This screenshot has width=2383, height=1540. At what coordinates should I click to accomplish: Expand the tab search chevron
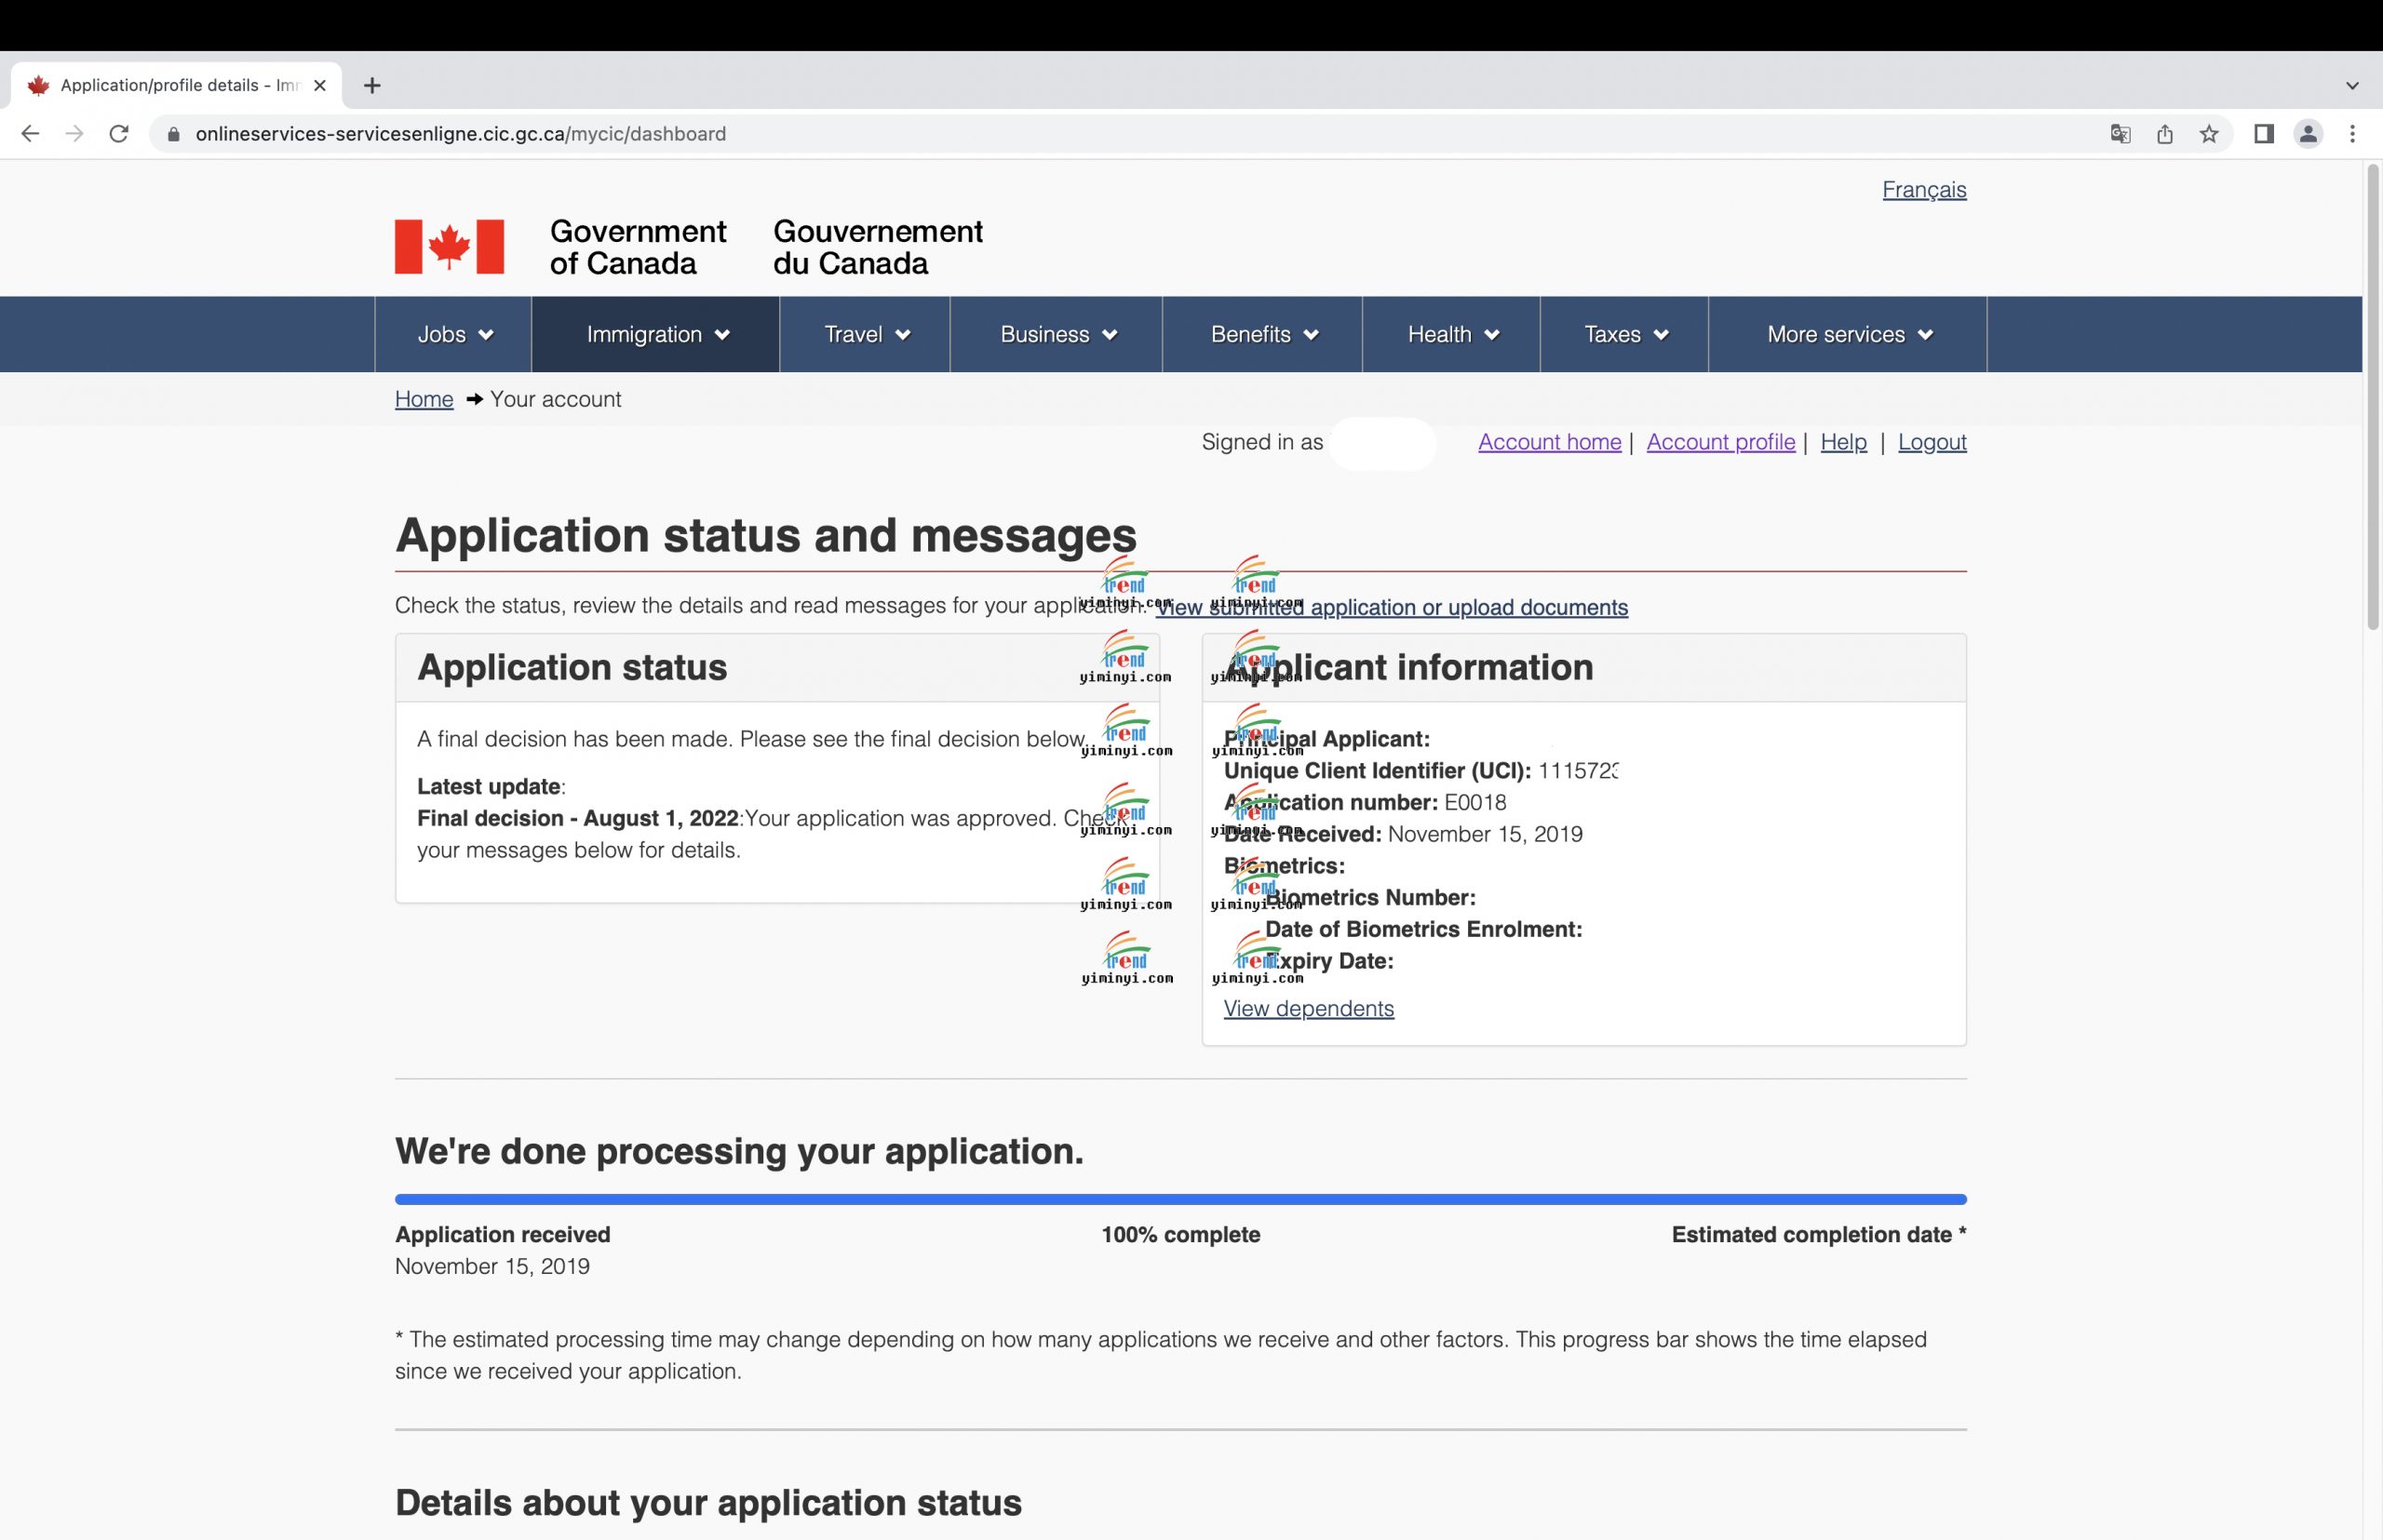coord(2352,86)
